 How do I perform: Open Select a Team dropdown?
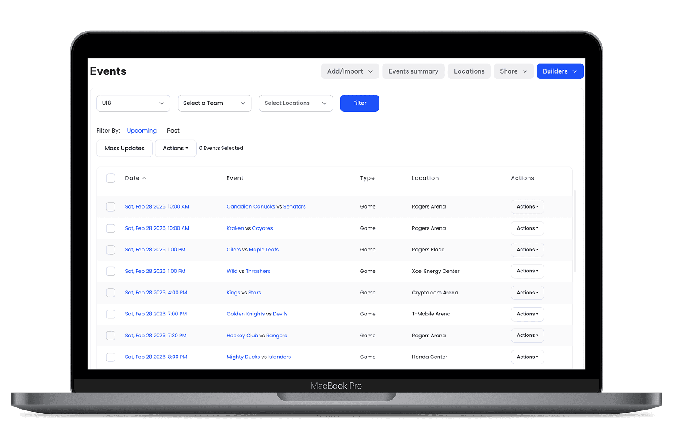215,103
